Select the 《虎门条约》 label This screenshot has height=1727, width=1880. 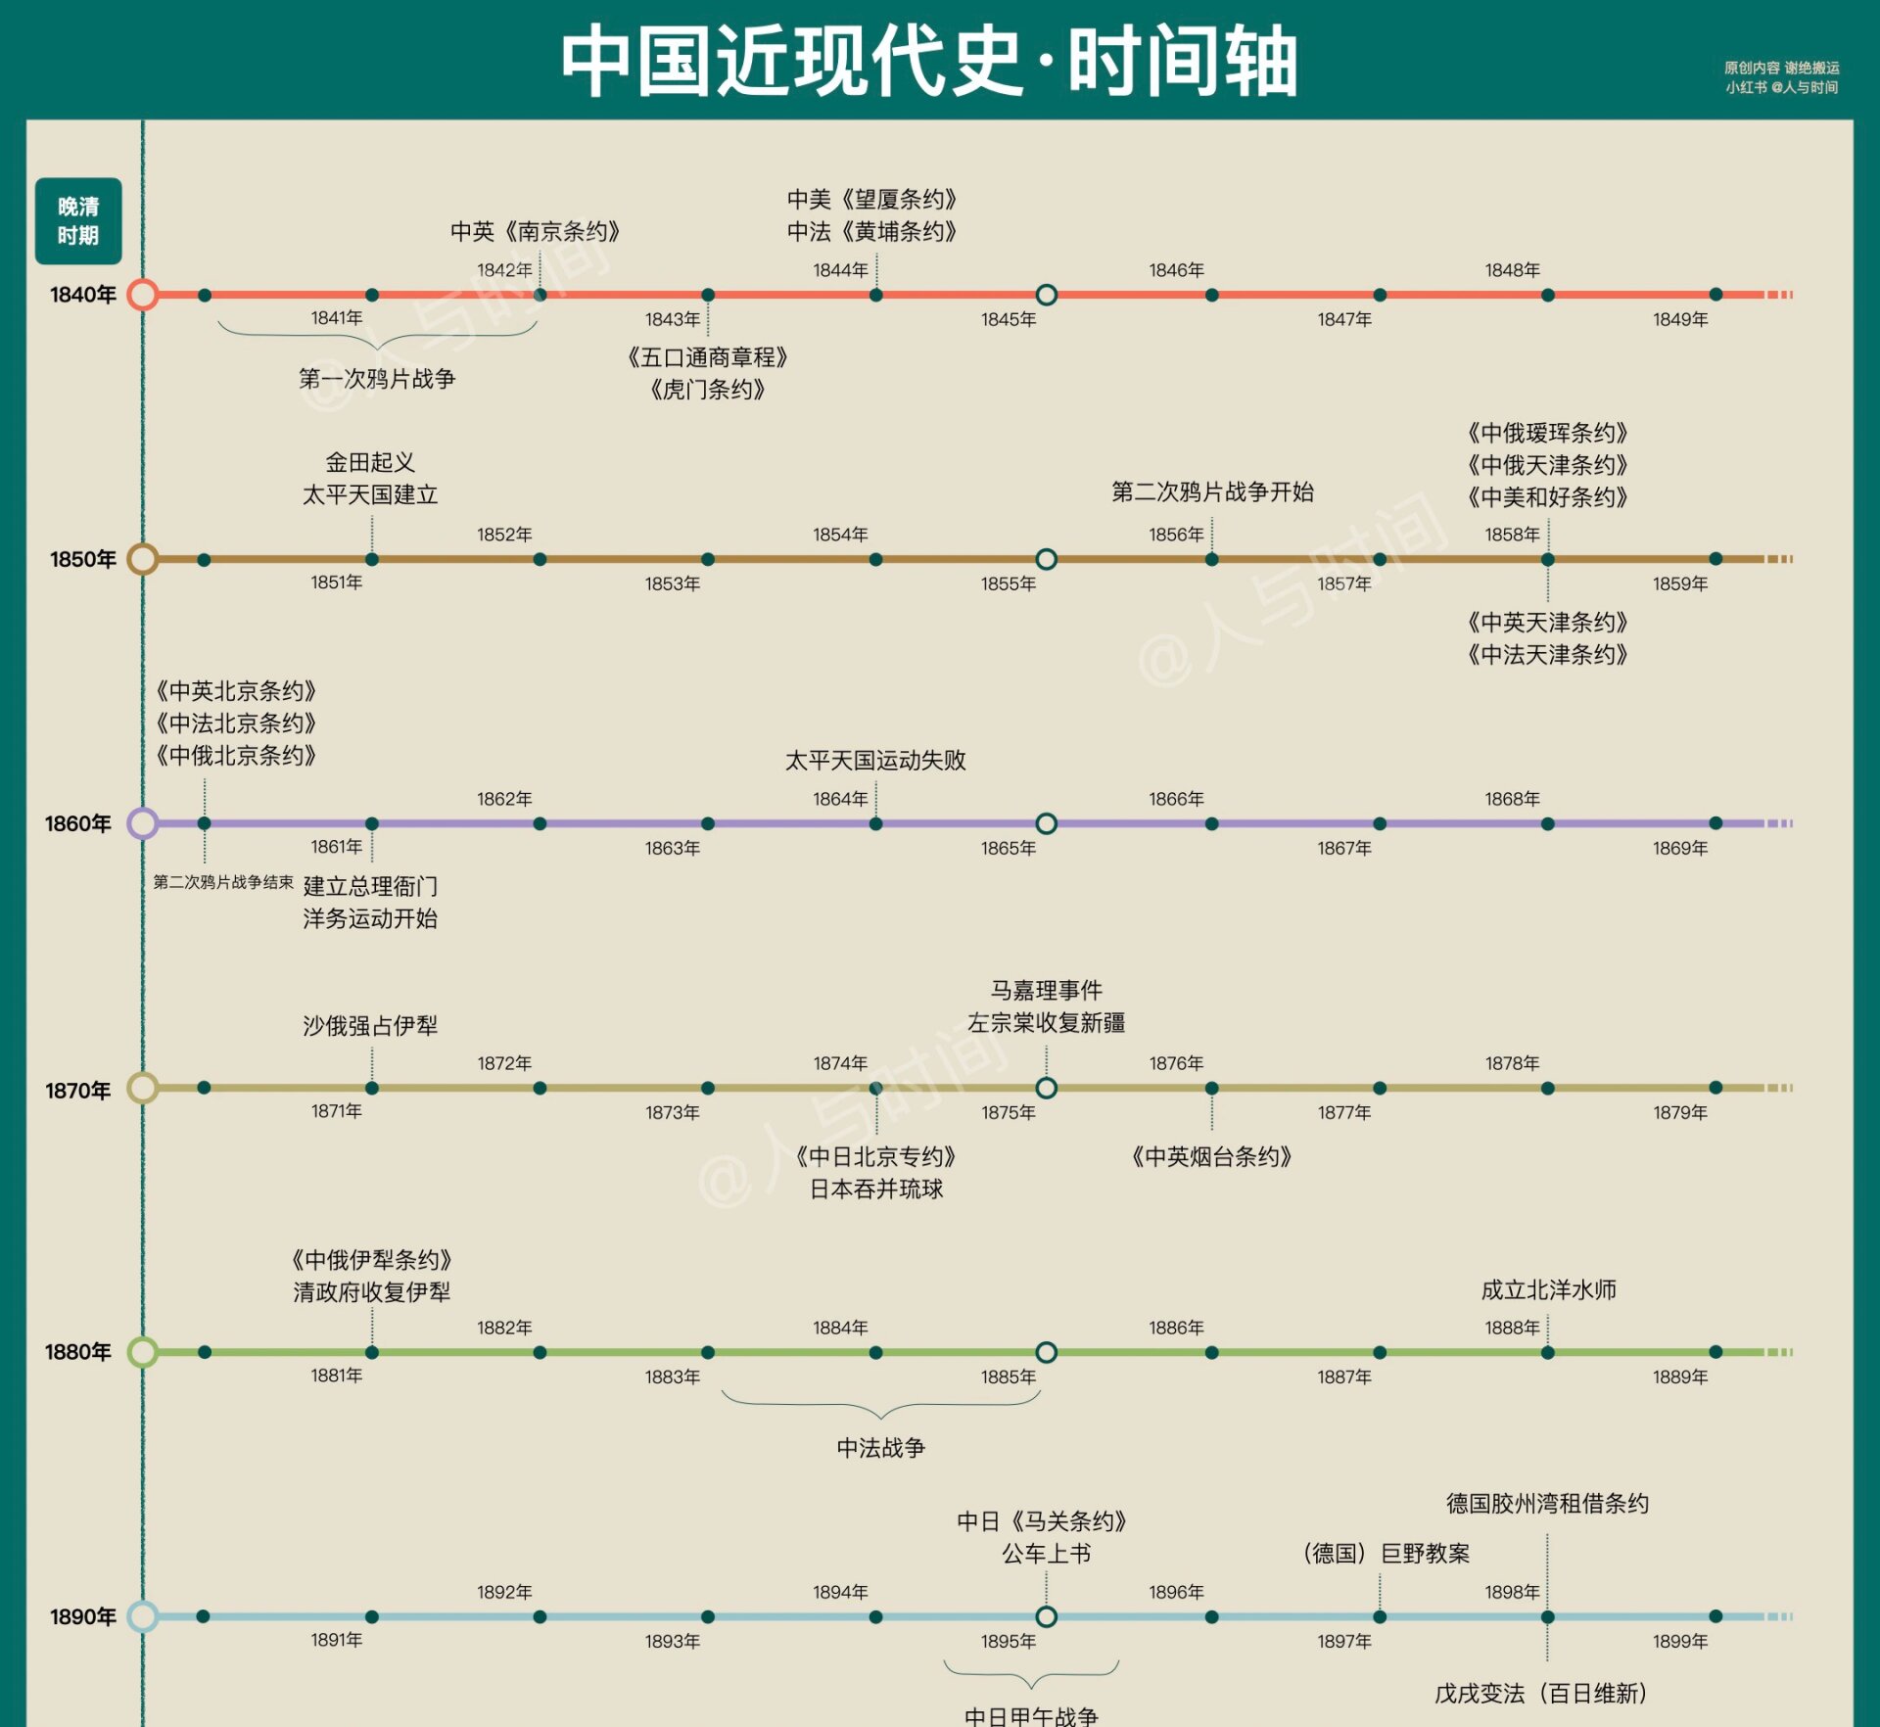click(x=708, y=390)
